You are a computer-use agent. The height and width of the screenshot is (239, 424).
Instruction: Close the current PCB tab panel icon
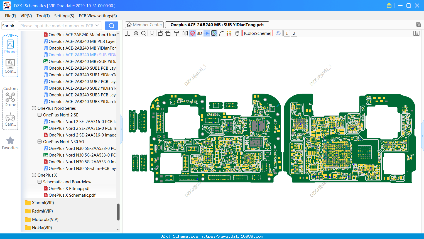[418, 25]
